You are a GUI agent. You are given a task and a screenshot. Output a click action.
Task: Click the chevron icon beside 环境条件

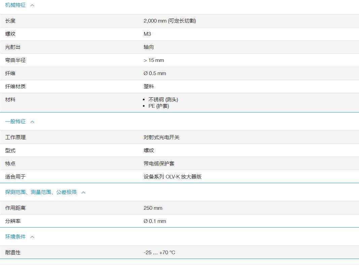(32, 237)
